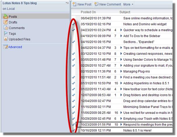
Task: Click date 06/04/2010 01:39 PM
Action: tap(96, 18)
